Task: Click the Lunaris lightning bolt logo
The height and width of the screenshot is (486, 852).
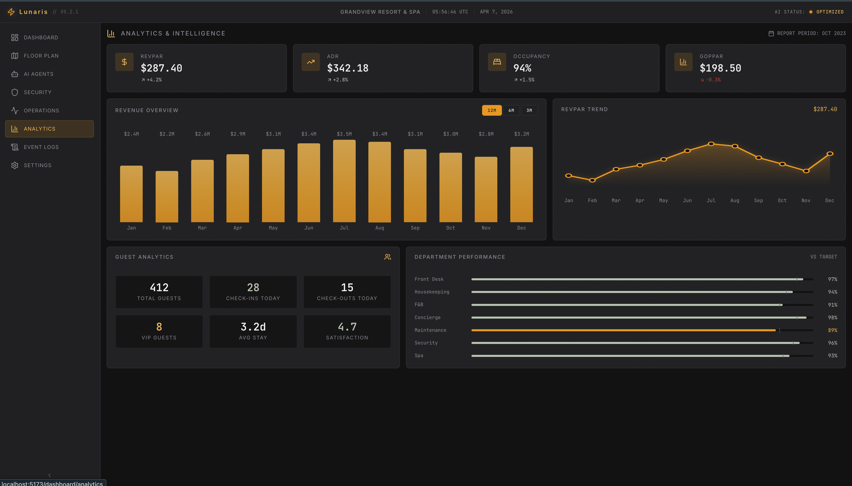Action: (11, 12)
